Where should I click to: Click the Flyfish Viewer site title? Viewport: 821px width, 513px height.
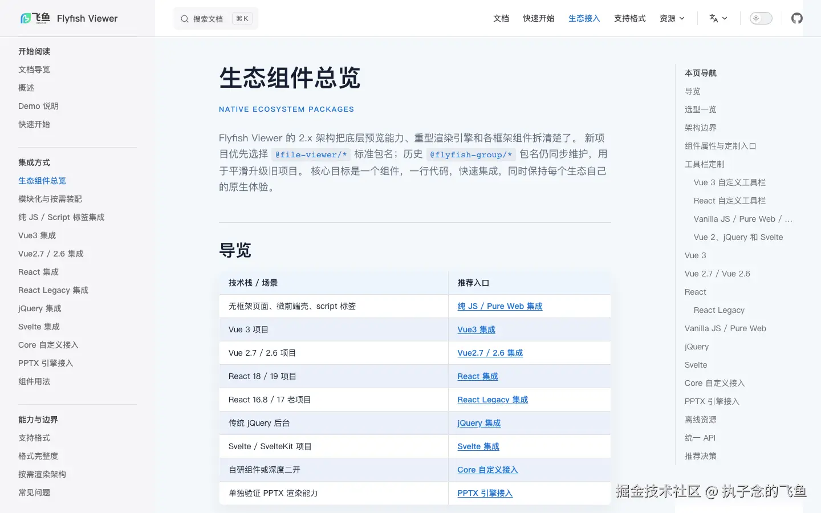(87, 18)
